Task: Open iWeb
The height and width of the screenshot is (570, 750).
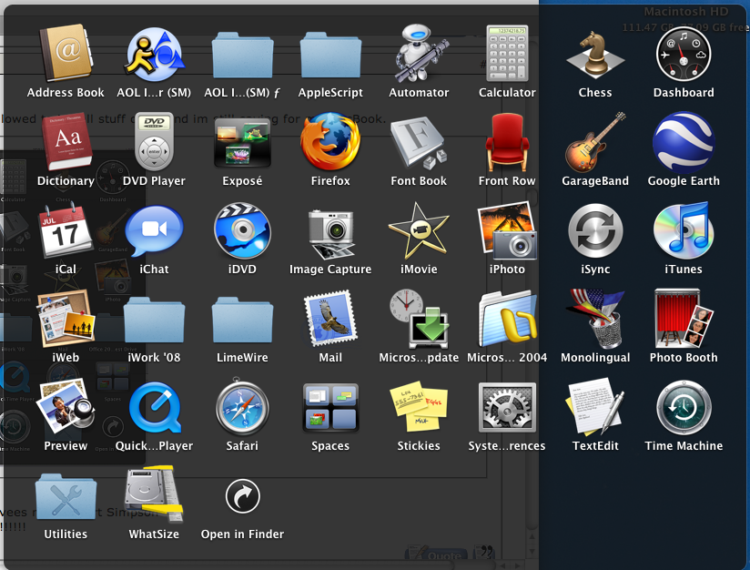Action: [x=66, y=319]
